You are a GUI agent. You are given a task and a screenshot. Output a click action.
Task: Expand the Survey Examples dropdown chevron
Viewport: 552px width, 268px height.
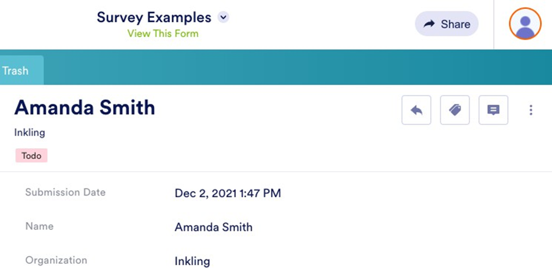tap(223, 17)
